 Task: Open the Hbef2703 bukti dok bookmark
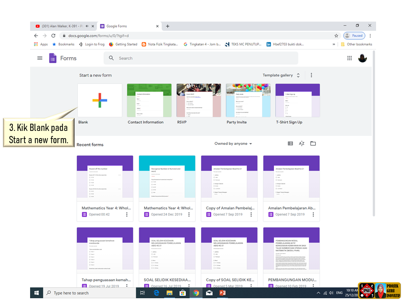(x=285, y=44)
